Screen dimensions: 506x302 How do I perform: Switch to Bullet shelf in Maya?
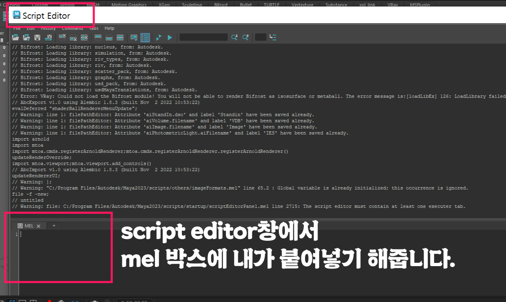pos(246,5)
